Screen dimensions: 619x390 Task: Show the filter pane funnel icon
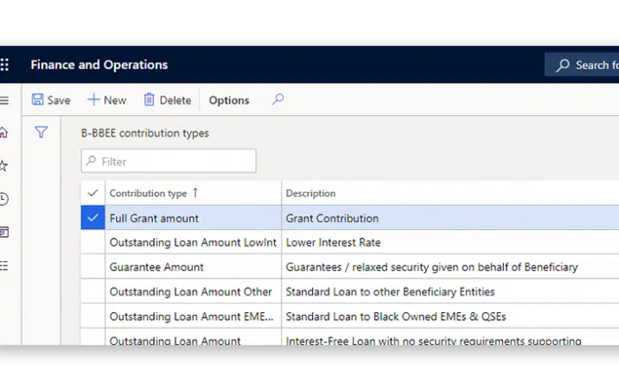tap(41, 133)
